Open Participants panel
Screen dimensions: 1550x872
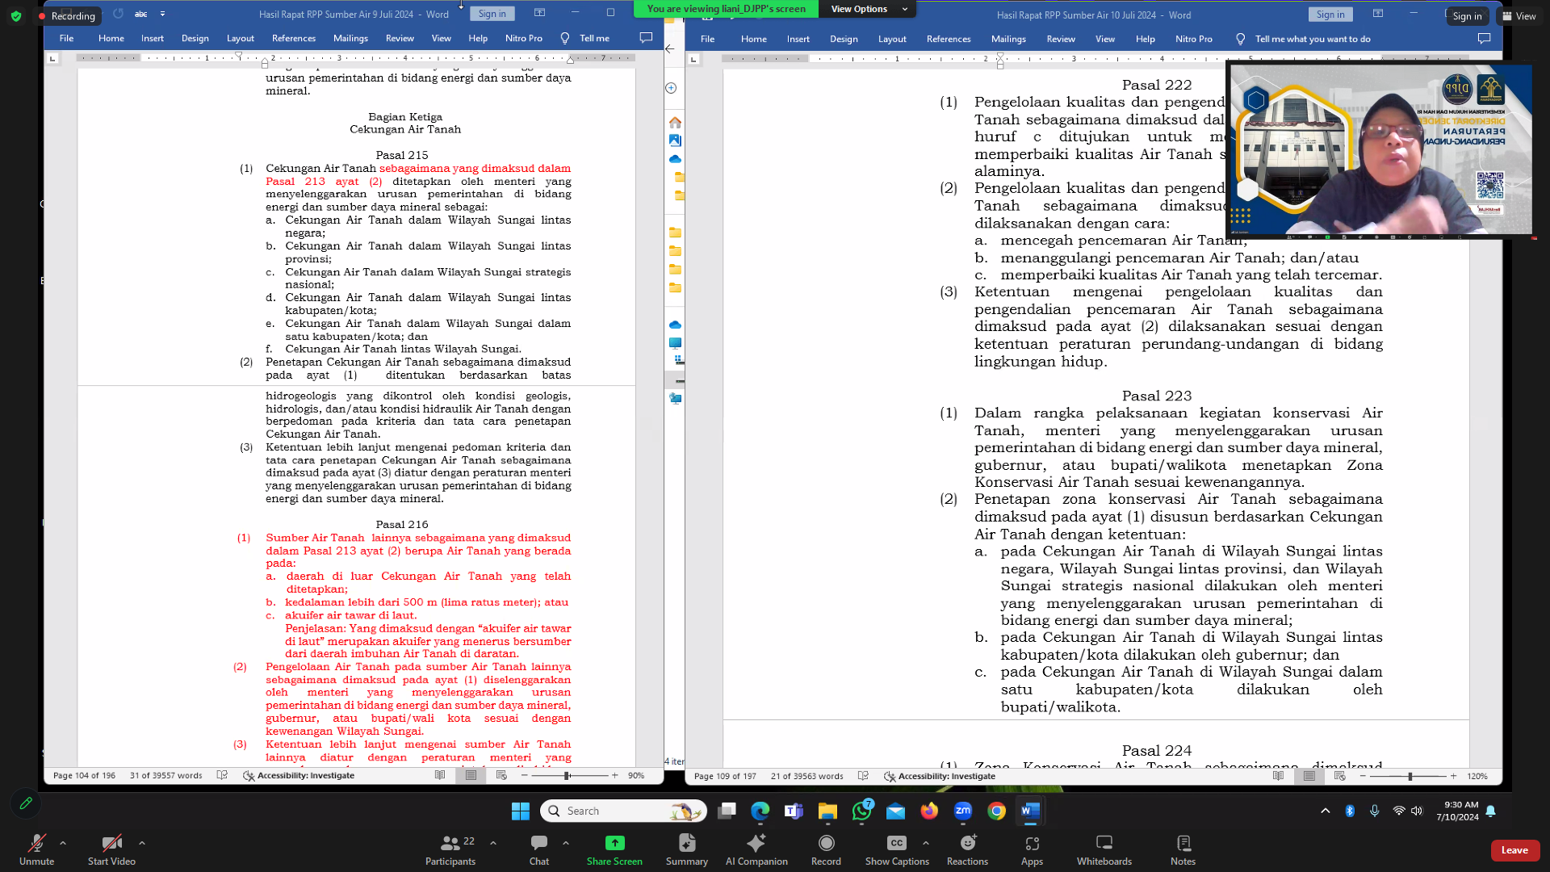click(x=450, y=849)
